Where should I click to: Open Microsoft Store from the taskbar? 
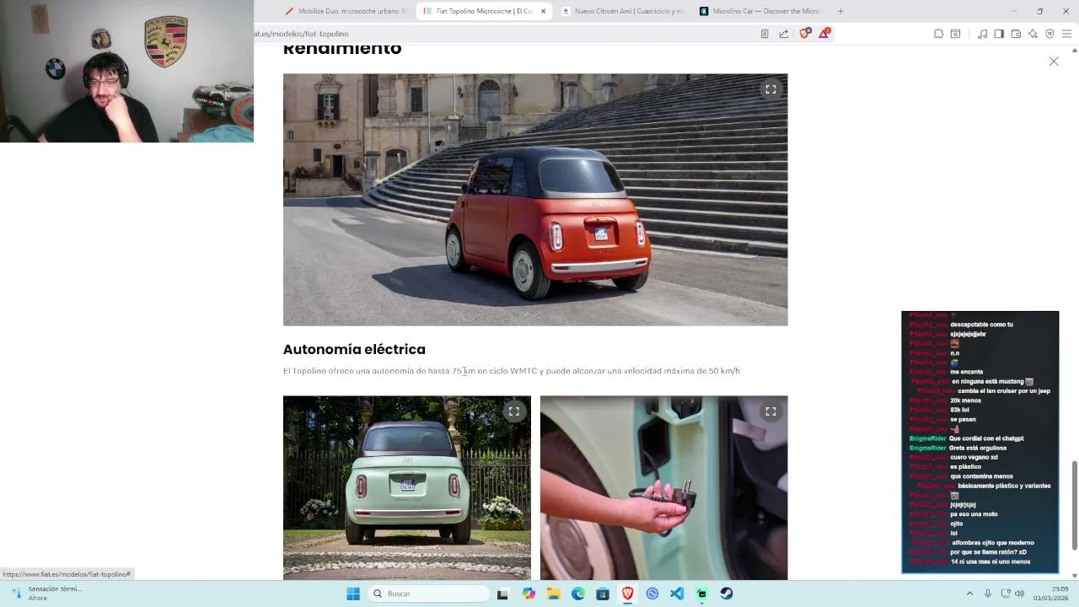pyautogui.click(x=603, y=594)
